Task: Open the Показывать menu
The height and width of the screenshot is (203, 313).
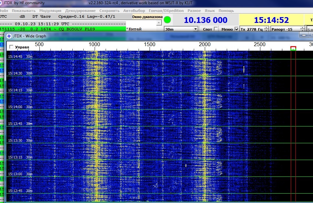Action: coord(24,11)
